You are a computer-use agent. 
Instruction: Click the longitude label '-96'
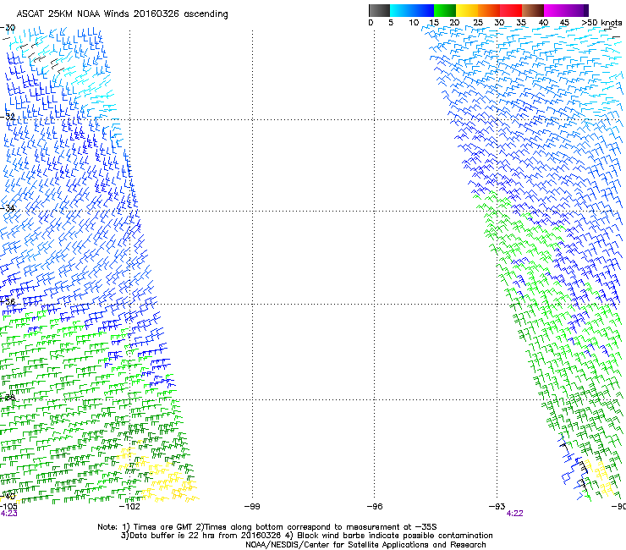tap(375, 507)
